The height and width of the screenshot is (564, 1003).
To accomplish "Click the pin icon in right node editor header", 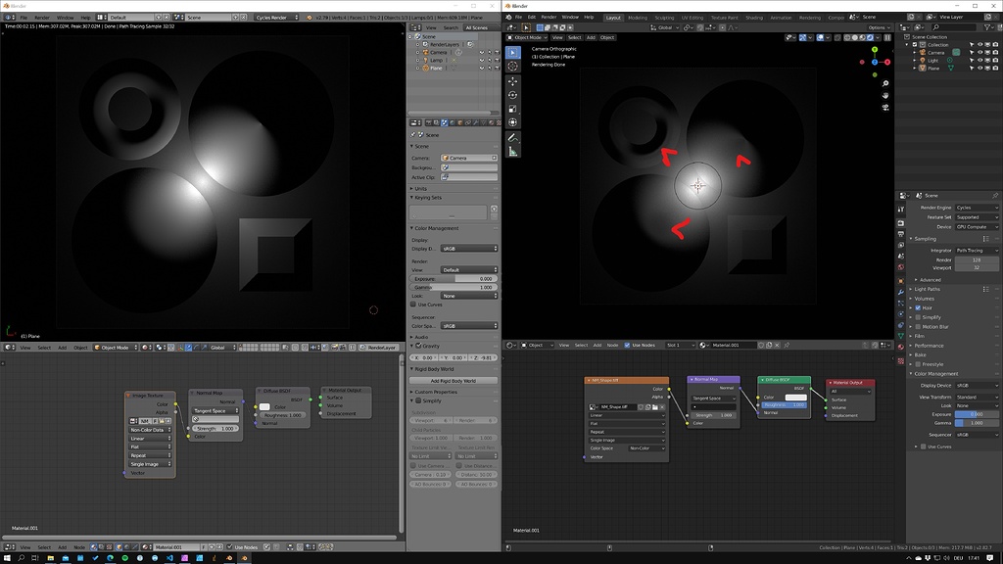I will point(787,346).
